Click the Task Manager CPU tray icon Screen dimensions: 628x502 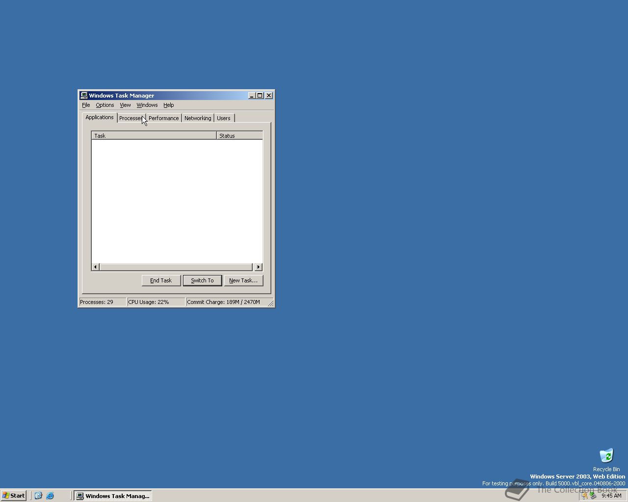click(593, 496)
